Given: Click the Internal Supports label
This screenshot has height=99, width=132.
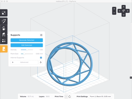Looking at the screenshot, I should point(17,58).
